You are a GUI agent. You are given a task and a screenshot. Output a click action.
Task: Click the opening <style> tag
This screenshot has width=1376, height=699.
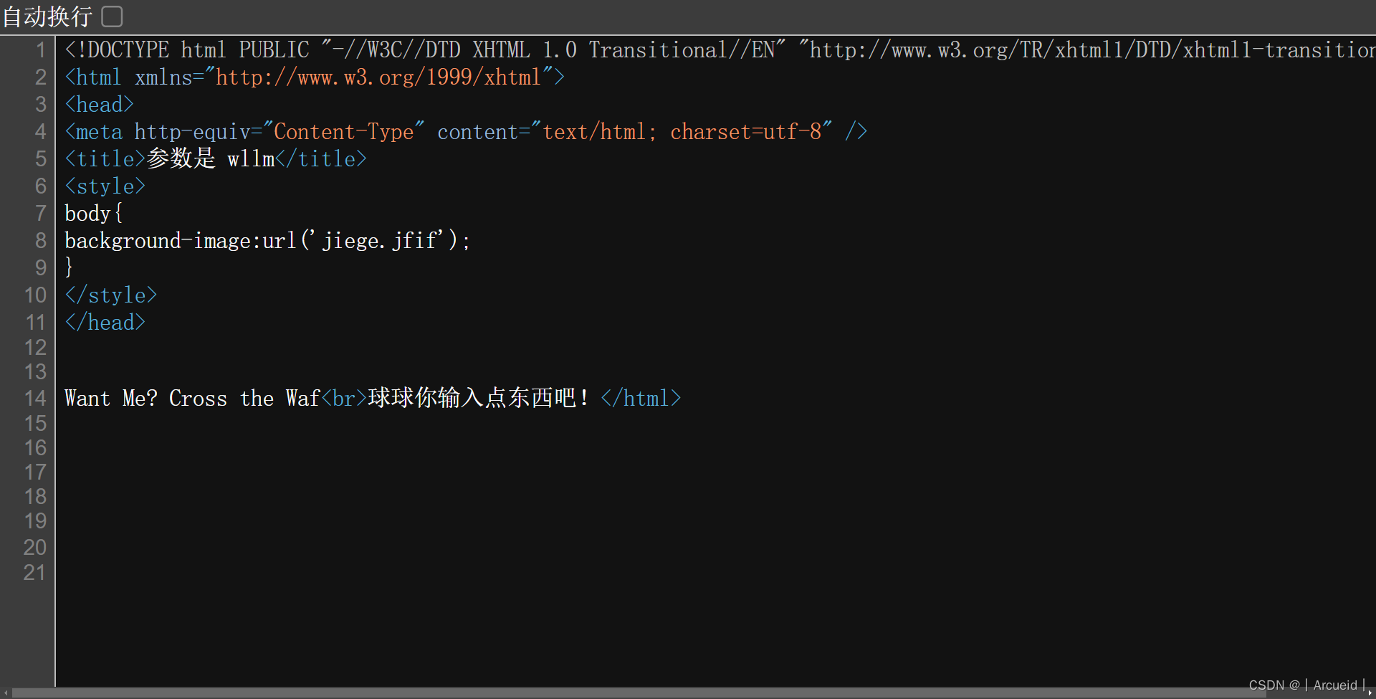(105, 186)
